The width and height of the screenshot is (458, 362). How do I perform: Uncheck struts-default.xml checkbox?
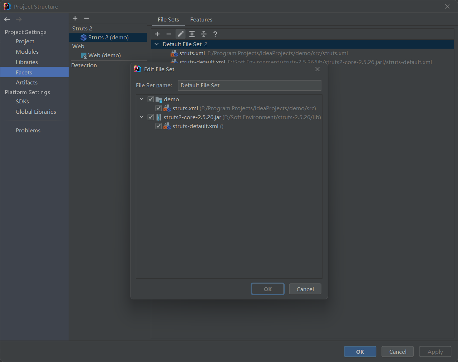[158, 126]
